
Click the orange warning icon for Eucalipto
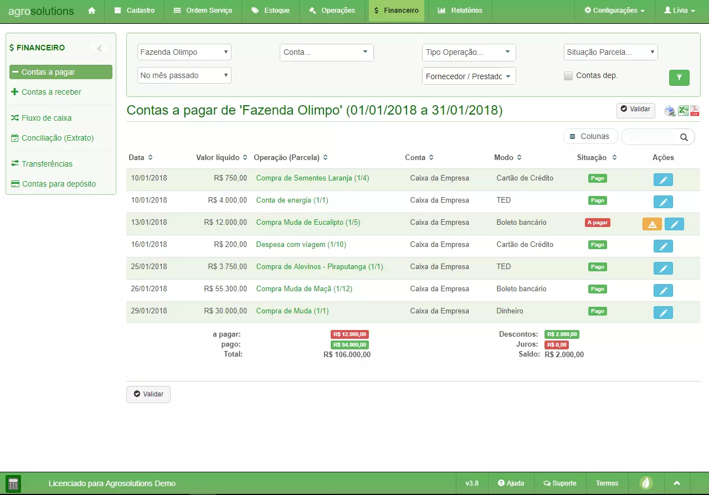(x=652, y=224)
